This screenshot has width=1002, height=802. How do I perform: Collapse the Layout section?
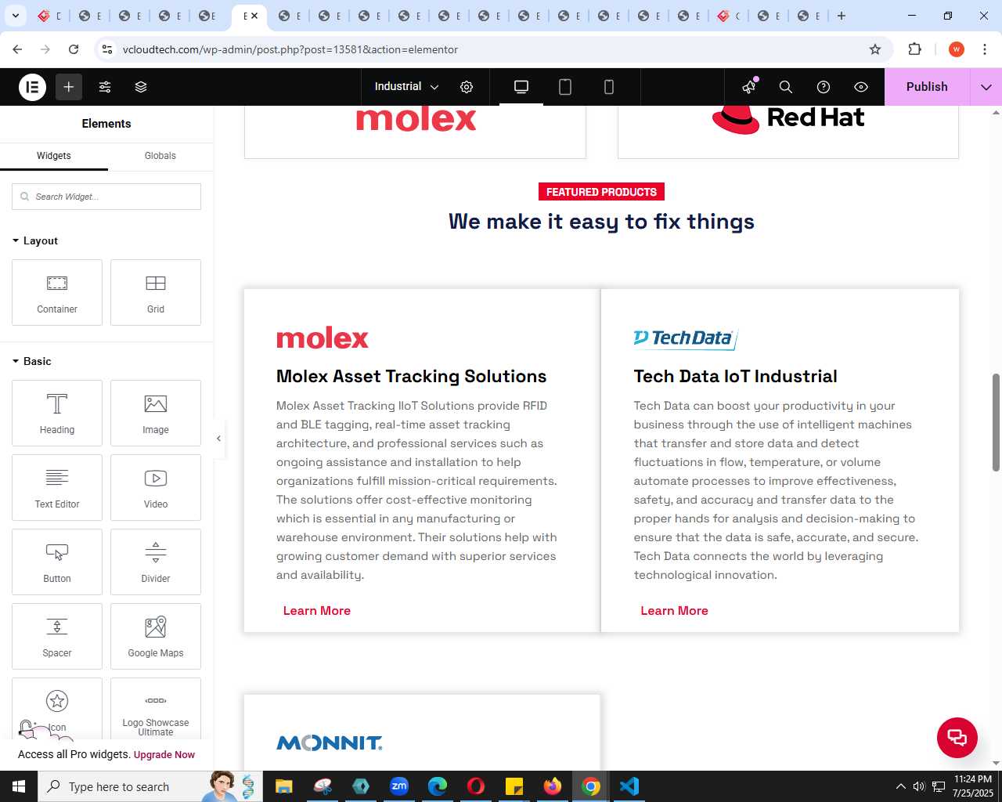point(35,240)
